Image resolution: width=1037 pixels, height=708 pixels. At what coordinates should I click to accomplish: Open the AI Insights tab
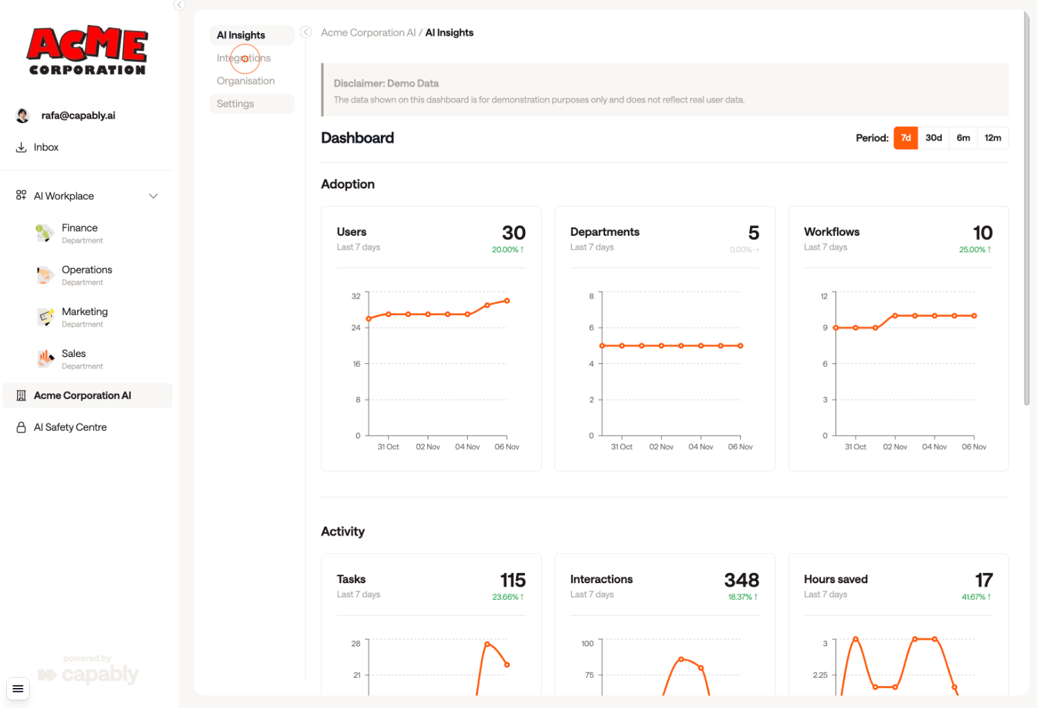tap(252, 35)
